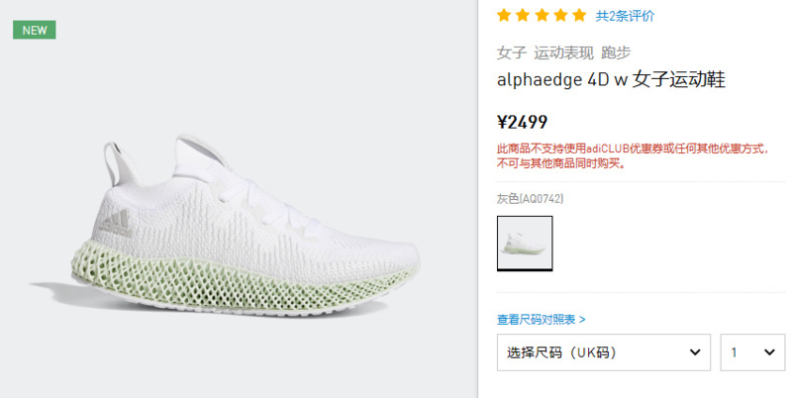Select the fifth rating star
Image resolution: width=792 pixels, height=398 pixels.
579,15
